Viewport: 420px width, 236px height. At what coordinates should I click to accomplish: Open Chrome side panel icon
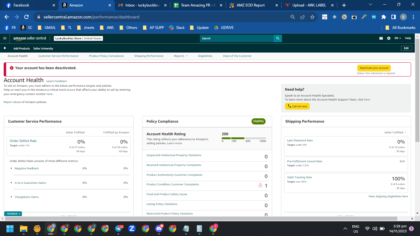click(393, 17)
